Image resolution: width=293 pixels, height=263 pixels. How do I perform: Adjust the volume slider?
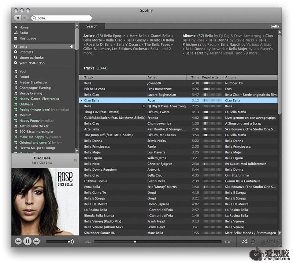click(x=58, y=241)
